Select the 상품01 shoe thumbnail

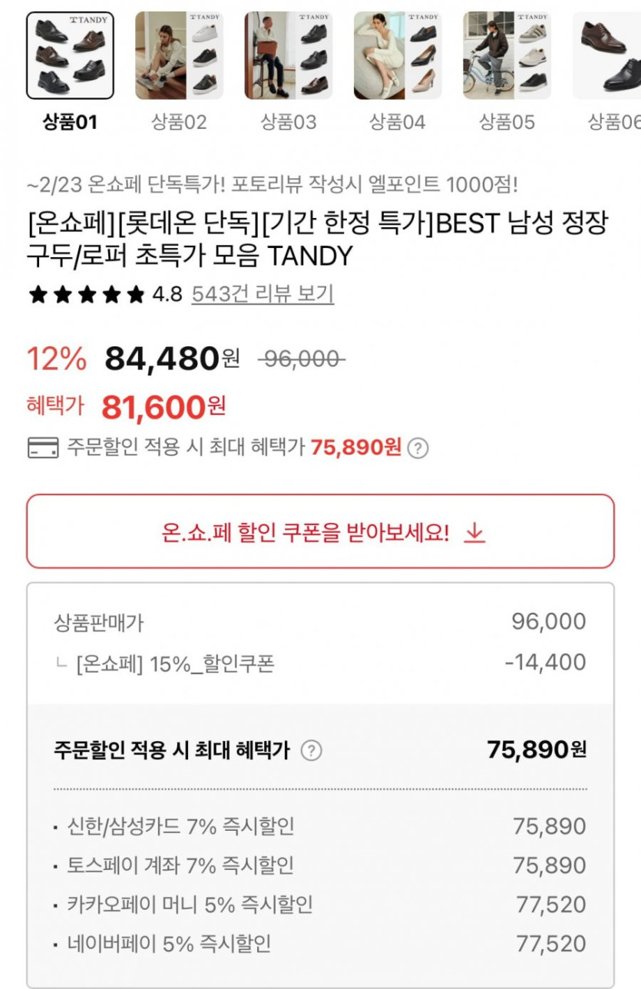pos(70,55)
